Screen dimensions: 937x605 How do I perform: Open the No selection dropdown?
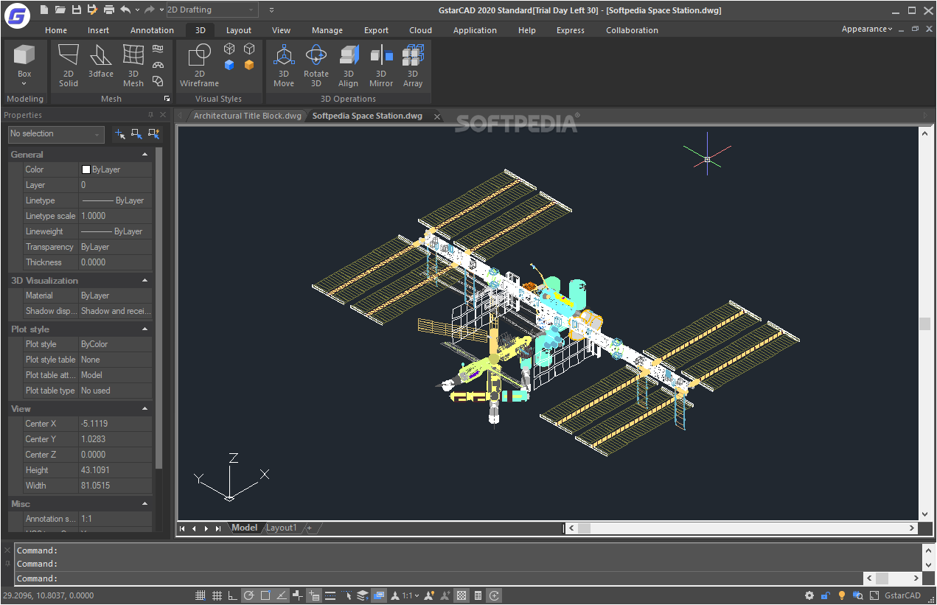pos(56,134)
